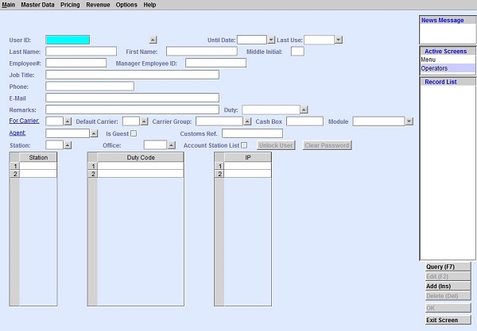Click the Manager Employee ID field

click(215, 63)
